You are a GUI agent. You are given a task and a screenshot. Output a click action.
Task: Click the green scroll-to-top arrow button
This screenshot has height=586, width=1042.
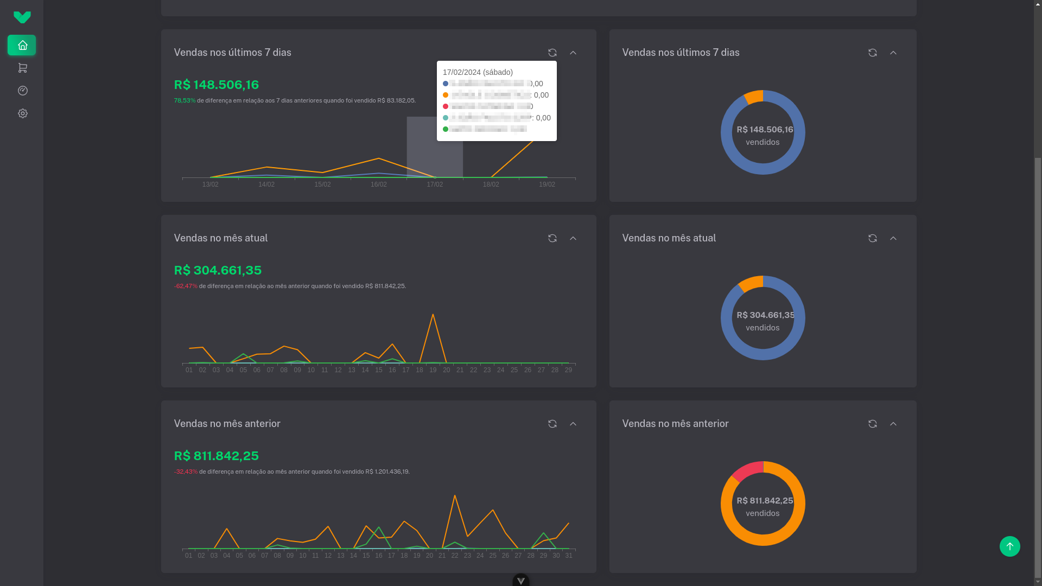coord(1009,546)
